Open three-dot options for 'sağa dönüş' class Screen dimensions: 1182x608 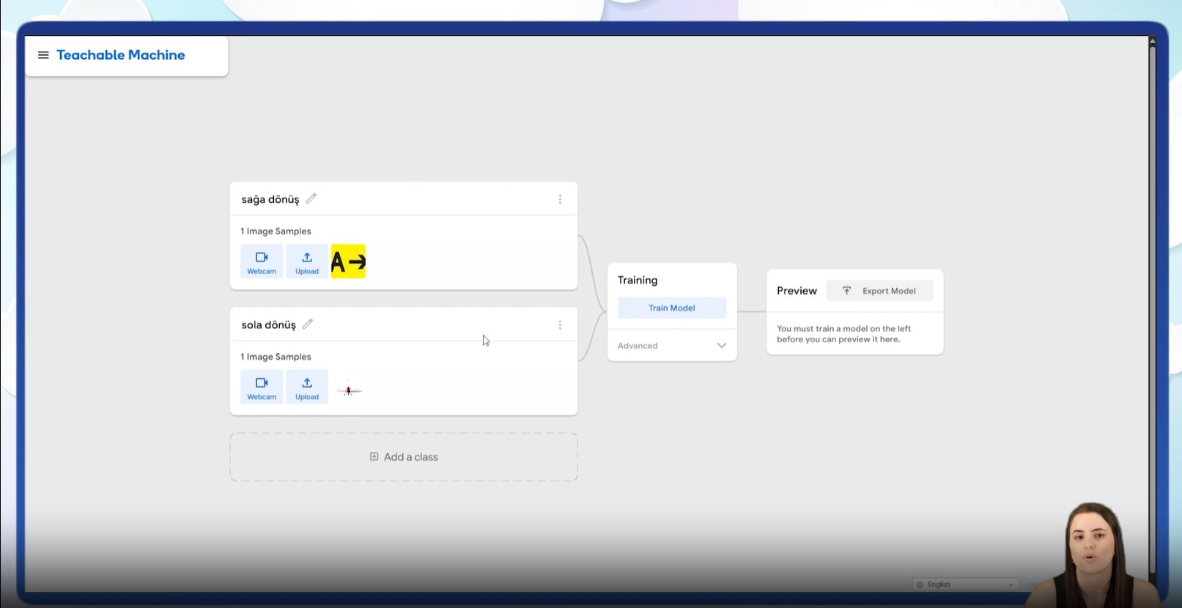pos(560,199)
